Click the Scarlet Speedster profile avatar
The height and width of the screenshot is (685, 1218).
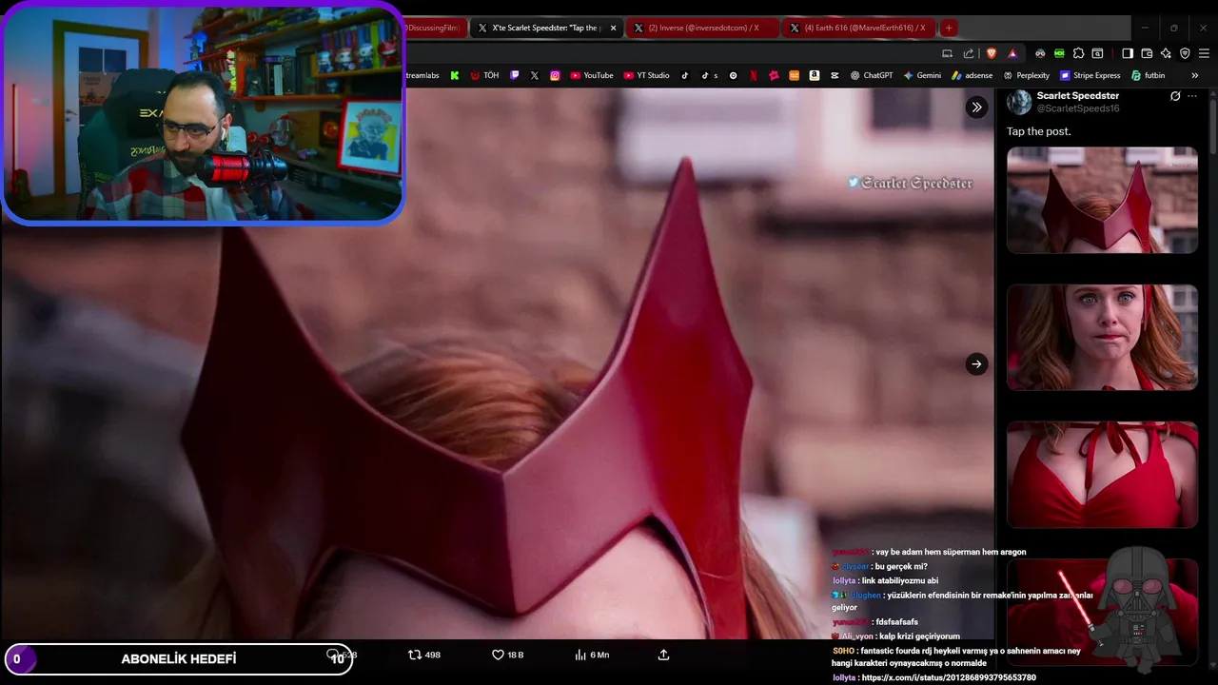point(1019,102)
